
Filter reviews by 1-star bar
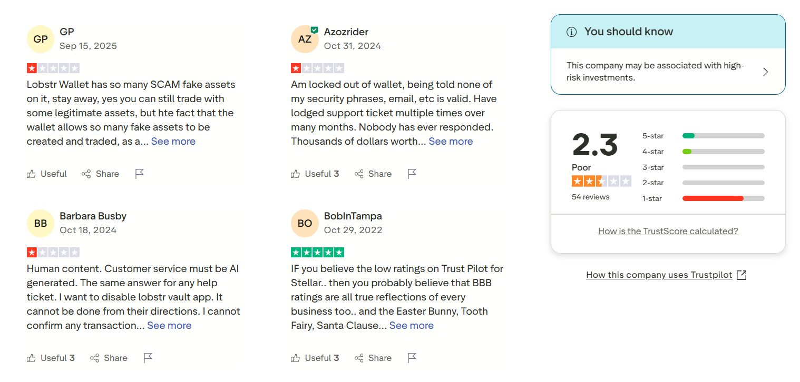(723, 198)
